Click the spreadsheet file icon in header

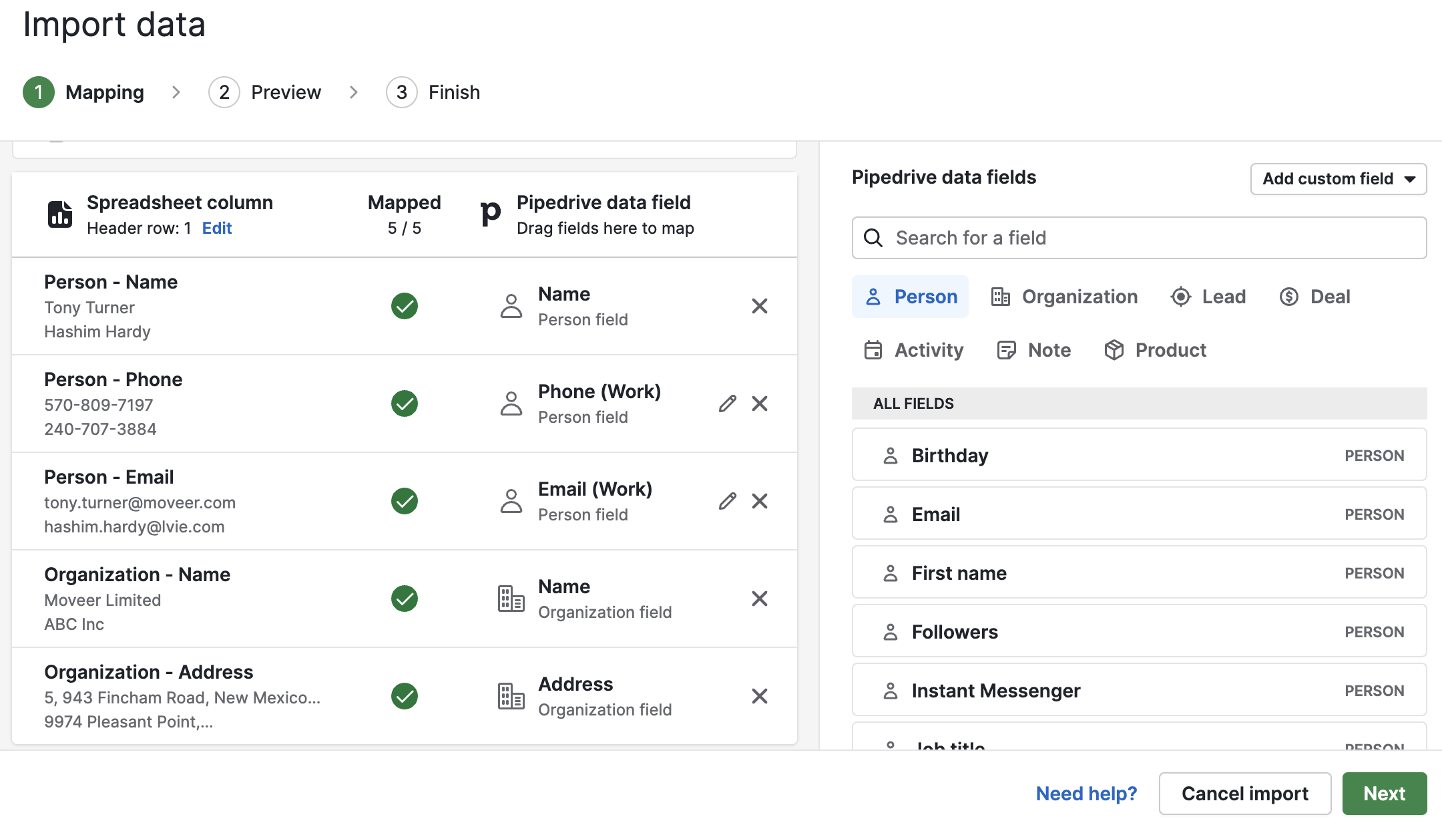[x=59, y=214]
